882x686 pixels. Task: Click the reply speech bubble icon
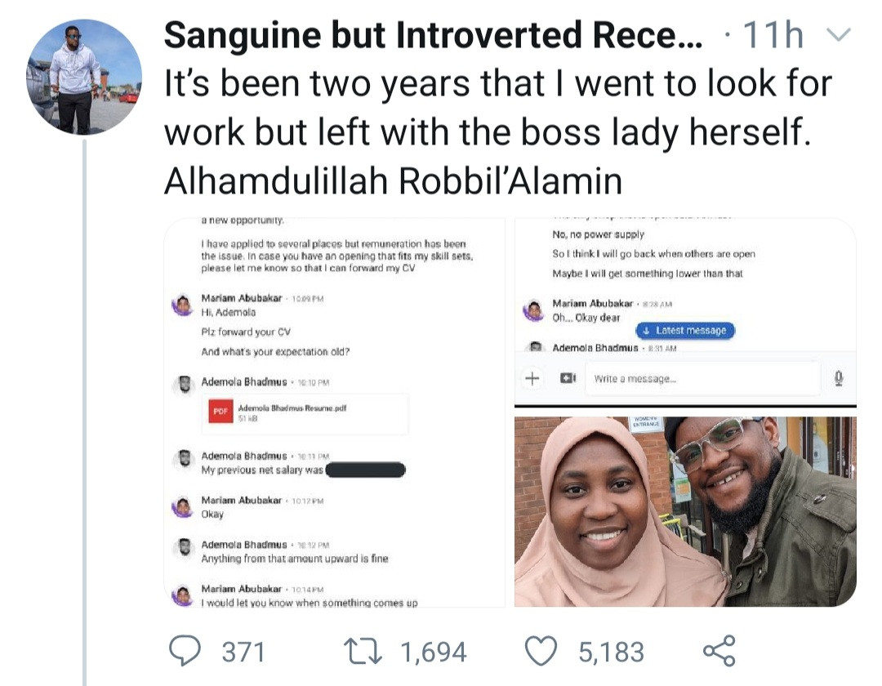point(186,651)
